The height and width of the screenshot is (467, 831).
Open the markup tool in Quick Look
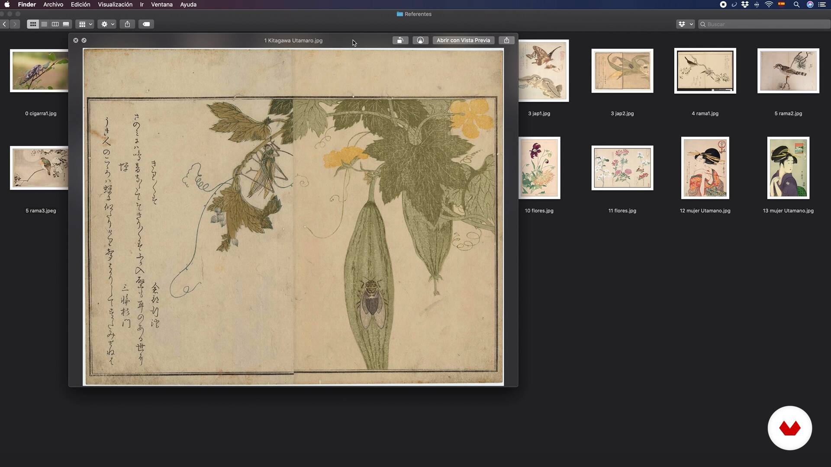click(420, 40)
